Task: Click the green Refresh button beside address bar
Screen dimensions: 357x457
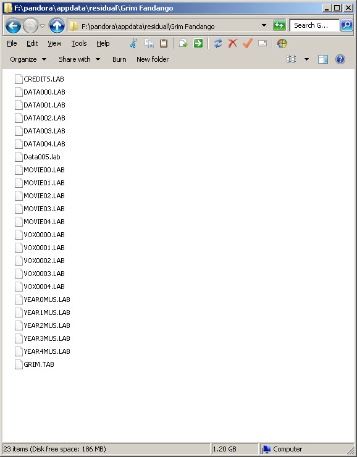Action: [x=279, y=25]
